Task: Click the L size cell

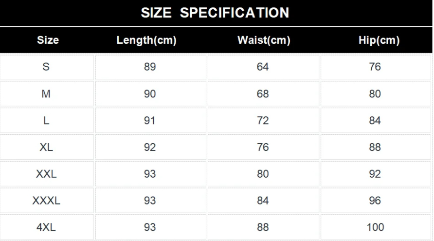Action: pyautogui.click(x=46, y=121)
